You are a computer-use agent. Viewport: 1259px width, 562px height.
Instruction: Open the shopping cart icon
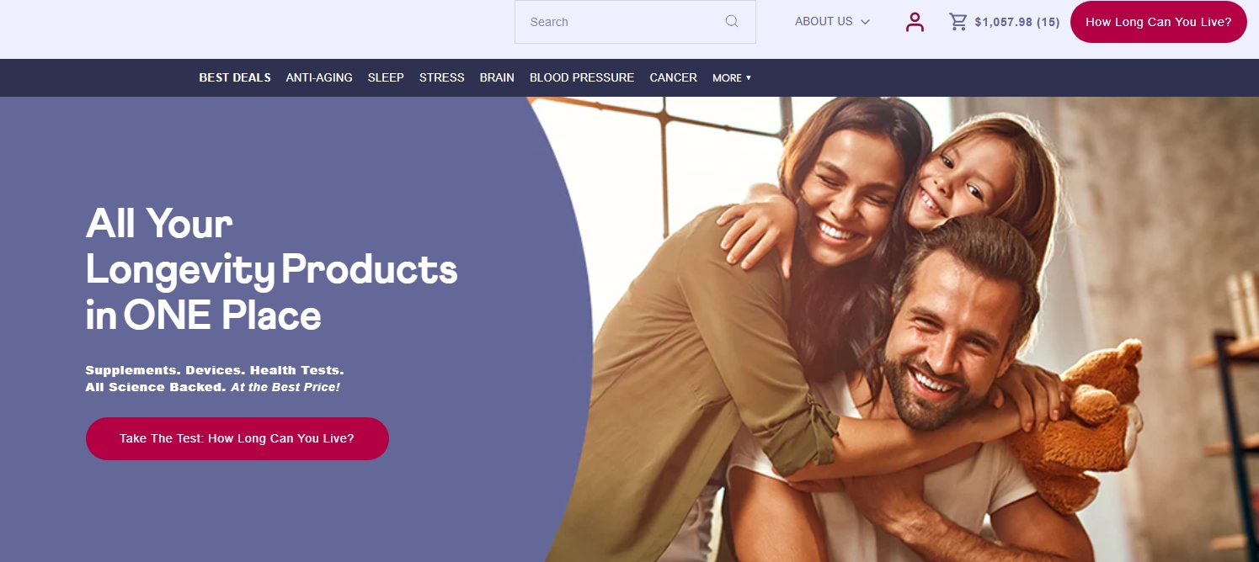[958, 22]
